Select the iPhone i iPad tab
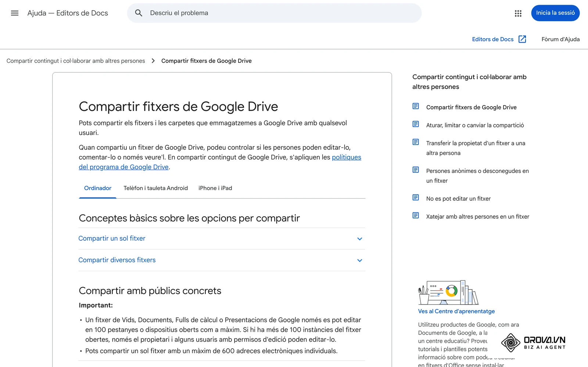Image resolution: width=588 pixels, height=367 pixels. [215, 188]
